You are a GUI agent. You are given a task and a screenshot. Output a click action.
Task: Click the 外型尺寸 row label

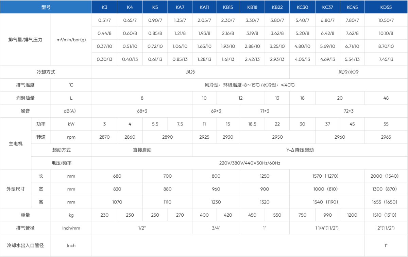point(16,189)
